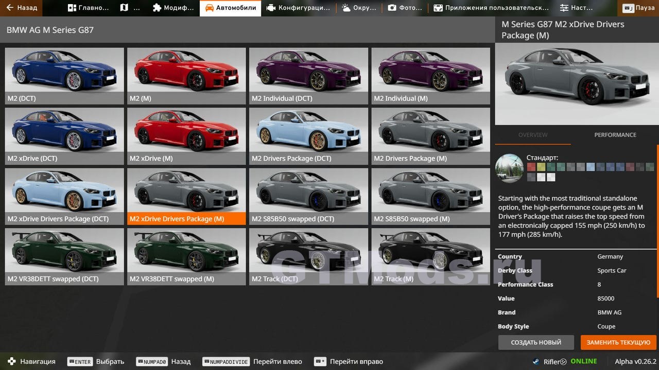Click the round environment preview icon
659x370 pixels.
click(x=509, y=168)
